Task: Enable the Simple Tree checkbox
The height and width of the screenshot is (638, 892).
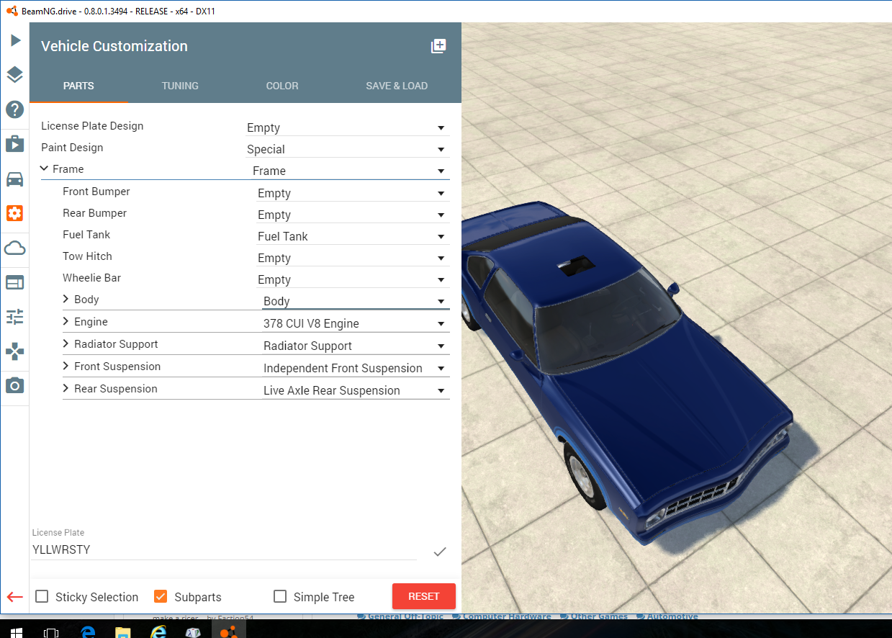Action: click(x=281, y=596)
